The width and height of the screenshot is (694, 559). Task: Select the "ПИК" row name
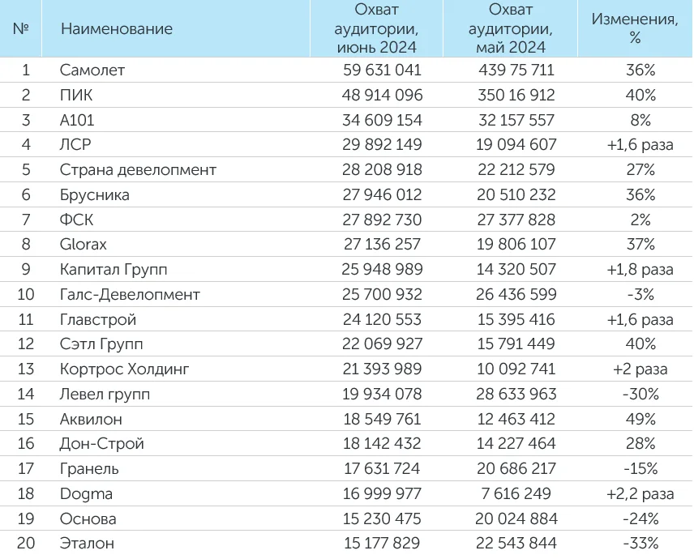click(x=75, y=96)
